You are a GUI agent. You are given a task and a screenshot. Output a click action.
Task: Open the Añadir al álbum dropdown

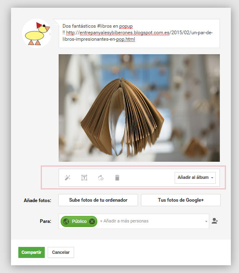pyautogui.click(x=195, y=178)
